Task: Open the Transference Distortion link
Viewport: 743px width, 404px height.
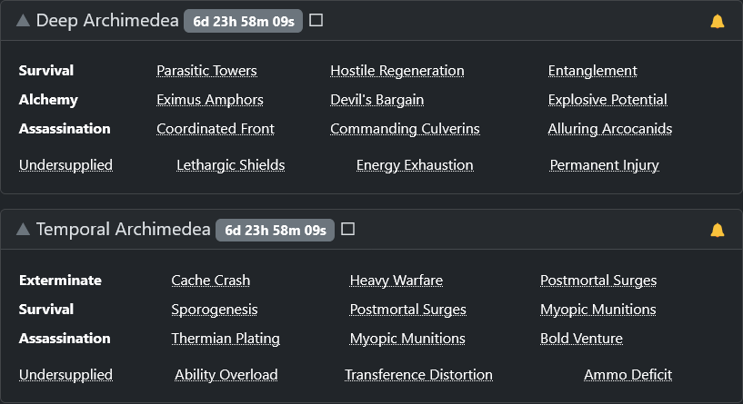Action: [418, 375]
